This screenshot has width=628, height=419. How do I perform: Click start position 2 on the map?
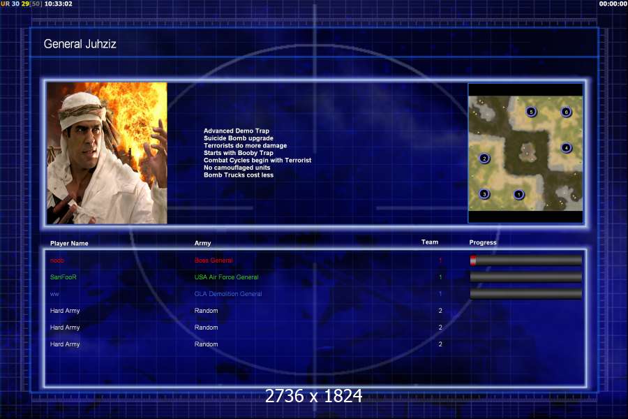(484, 159)
